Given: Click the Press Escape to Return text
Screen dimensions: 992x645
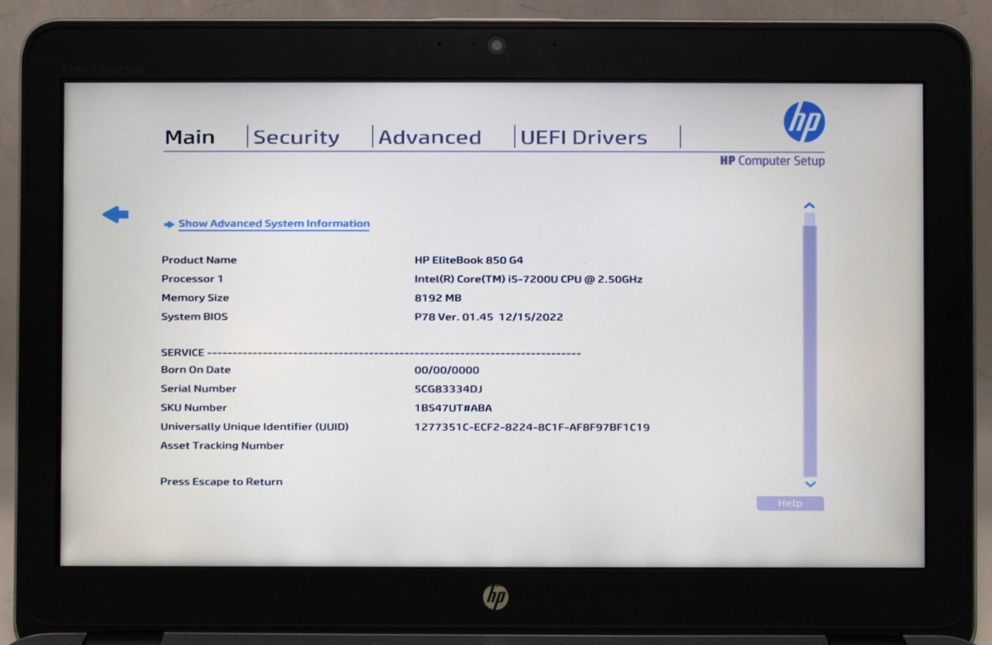Looking at the screenshot, I should (221, 482).
